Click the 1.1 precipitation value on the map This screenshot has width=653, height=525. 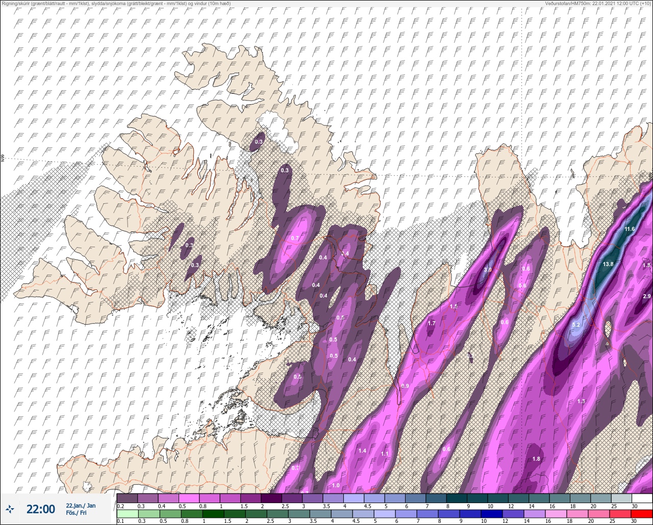point(385,454)
